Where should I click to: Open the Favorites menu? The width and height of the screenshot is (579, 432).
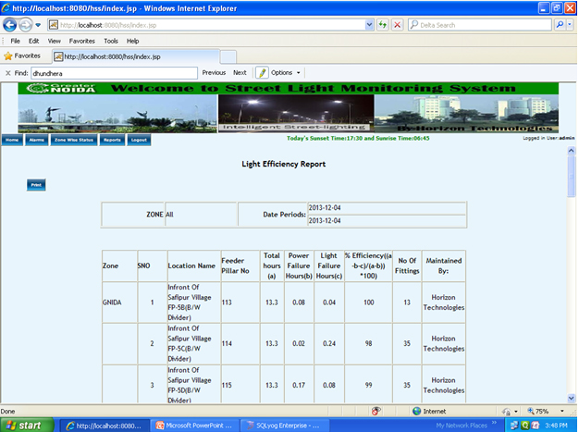pos(81,41)
